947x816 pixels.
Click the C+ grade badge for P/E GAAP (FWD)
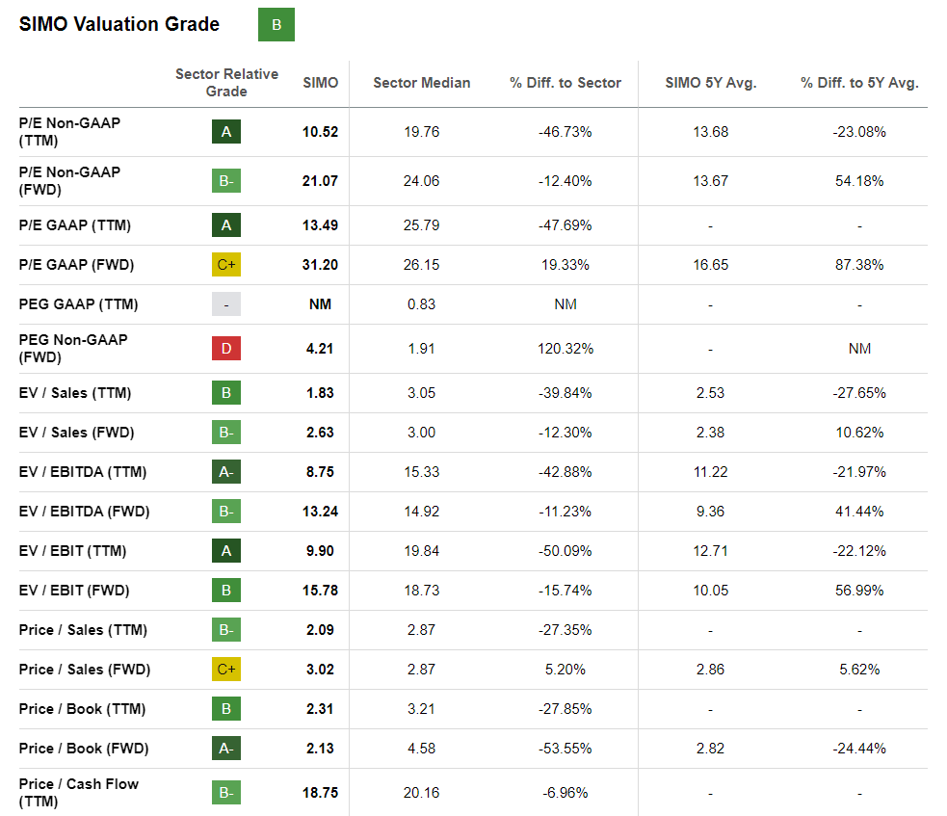pyautogui.click(x=226, y=265)
